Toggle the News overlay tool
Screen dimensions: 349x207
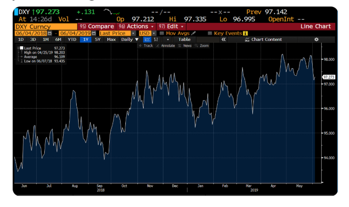pyautogui.click(x=180, y=46)
